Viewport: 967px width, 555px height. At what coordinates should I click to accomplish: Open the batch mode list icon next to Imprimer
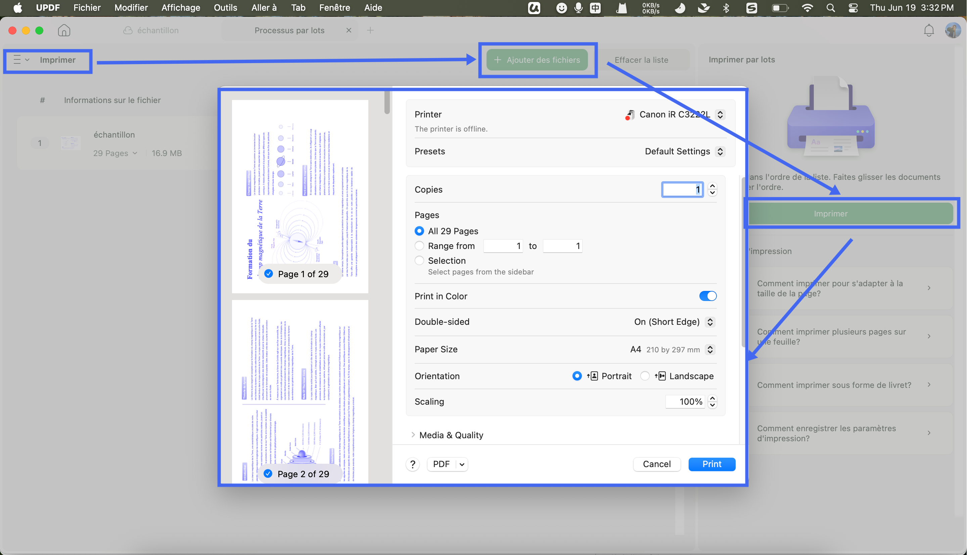click(x=17, y=60)
